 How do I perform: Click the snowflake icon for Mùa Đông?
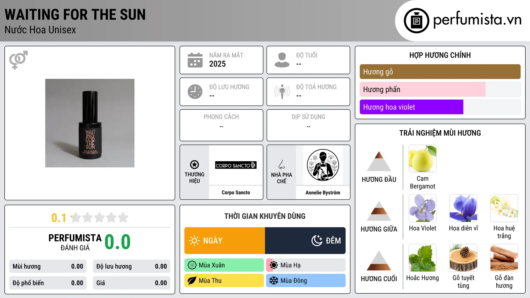(274, 281)
